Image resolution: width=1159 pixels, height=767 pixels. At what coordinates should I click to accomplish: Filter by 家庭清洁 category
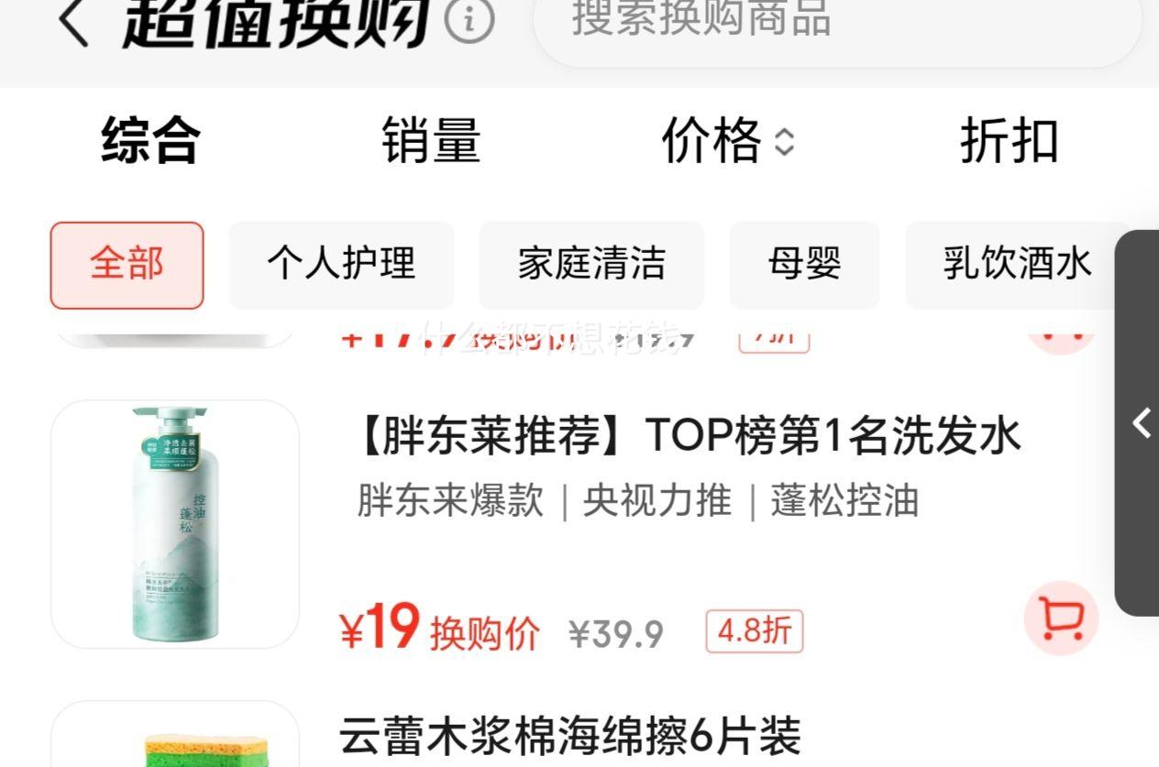click(x=591, y=265)
